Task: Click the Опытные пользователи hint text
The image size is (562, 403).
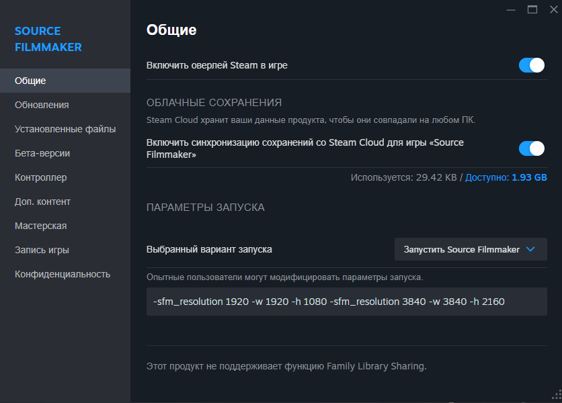Action: click(x=284, y=277)
